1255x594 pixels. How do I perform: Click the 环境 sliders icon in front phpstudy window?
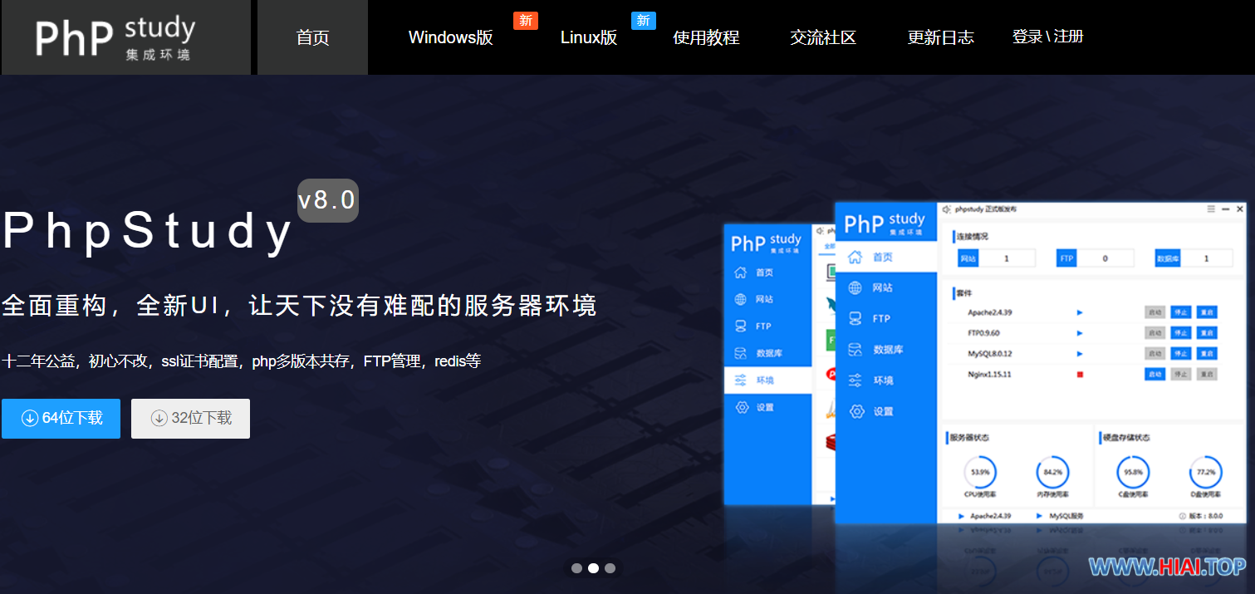(855, 380)
